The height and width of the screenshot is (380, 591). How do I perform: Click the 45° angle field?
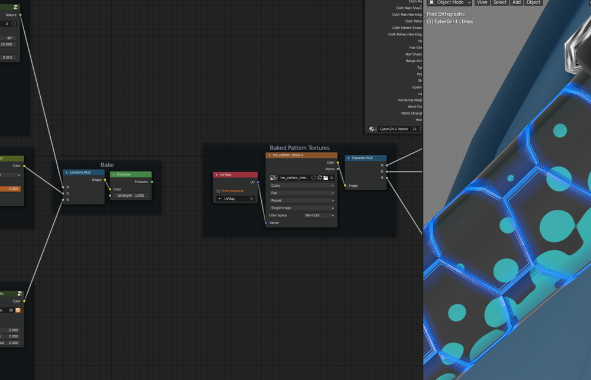[x=8, y=38]
